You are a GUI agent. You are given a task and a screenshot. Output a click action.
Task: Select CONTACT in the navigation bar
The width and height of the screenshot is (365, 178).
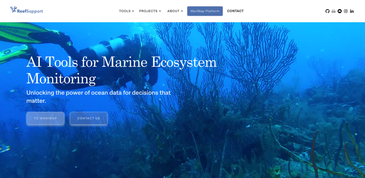pyautogui.click(x=235, y=11)
